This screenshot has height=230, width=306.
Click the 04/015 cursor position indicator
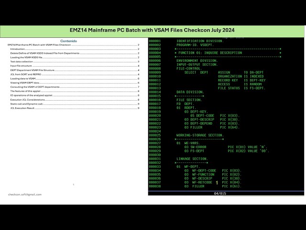click(220, 194)
